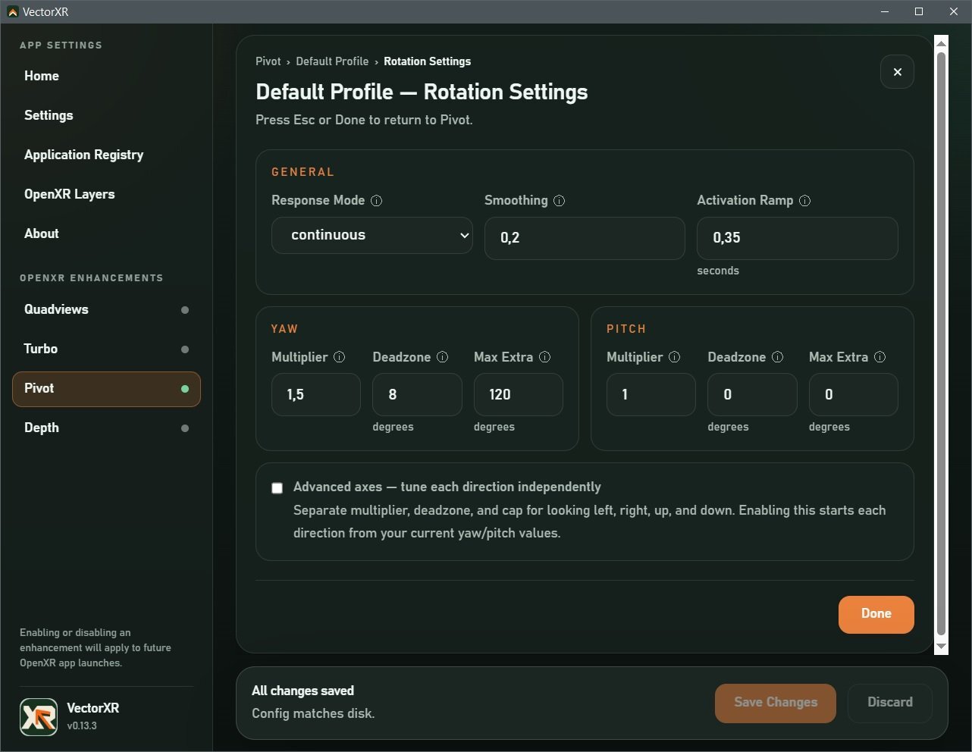Viewport: 972px width, 752px height.
Task: Click the Smoothing input field
Action: (x=585, y=238)
